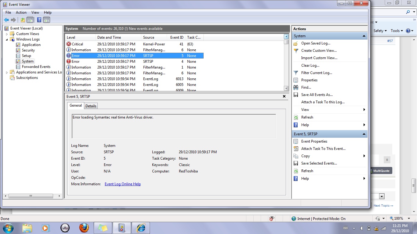Open the Event Log Online Help link
The image size is (417, 234).
(123, 184)
